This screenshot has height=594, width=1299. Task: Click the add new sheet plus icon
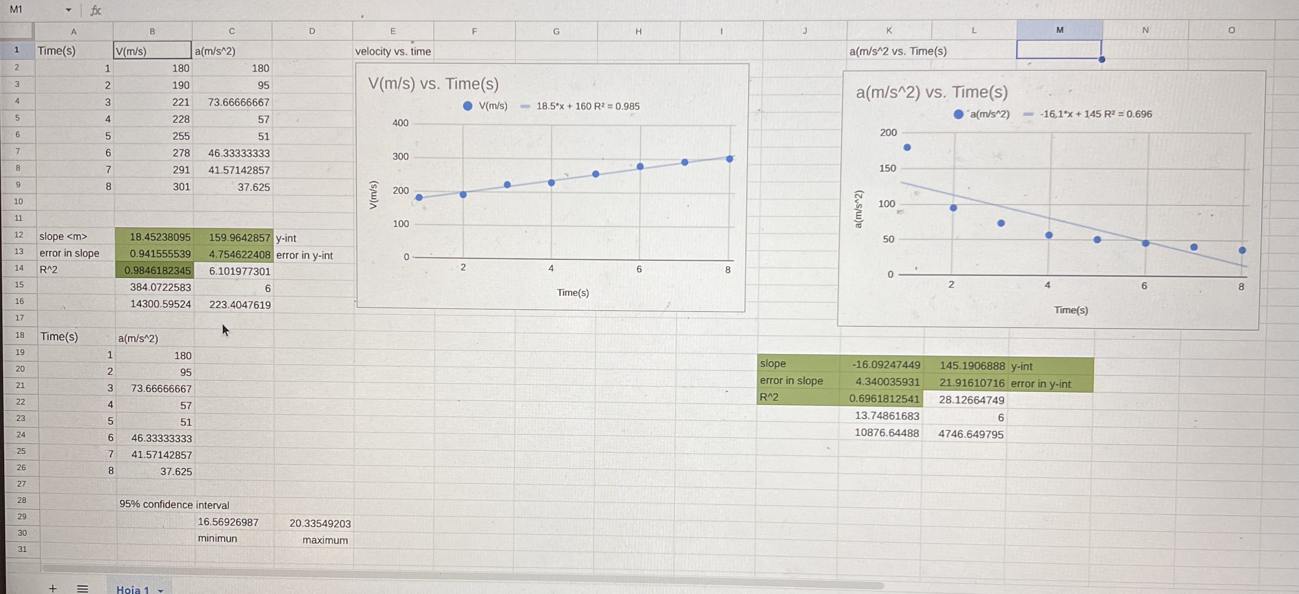tap(53, 588)
